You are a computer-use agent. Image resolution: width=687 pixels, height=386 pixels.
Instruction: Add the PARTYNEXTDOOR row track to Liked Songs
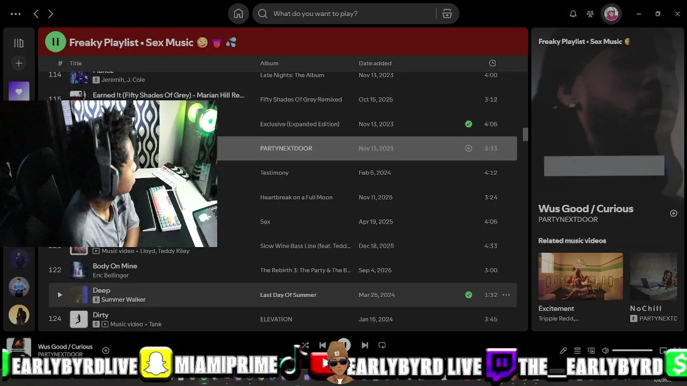(469, 149)
